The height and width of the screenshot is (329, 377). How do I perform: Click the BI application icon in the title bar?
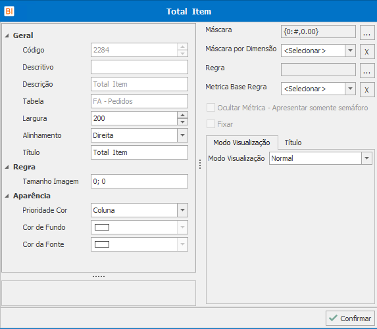tap(9, 11)
